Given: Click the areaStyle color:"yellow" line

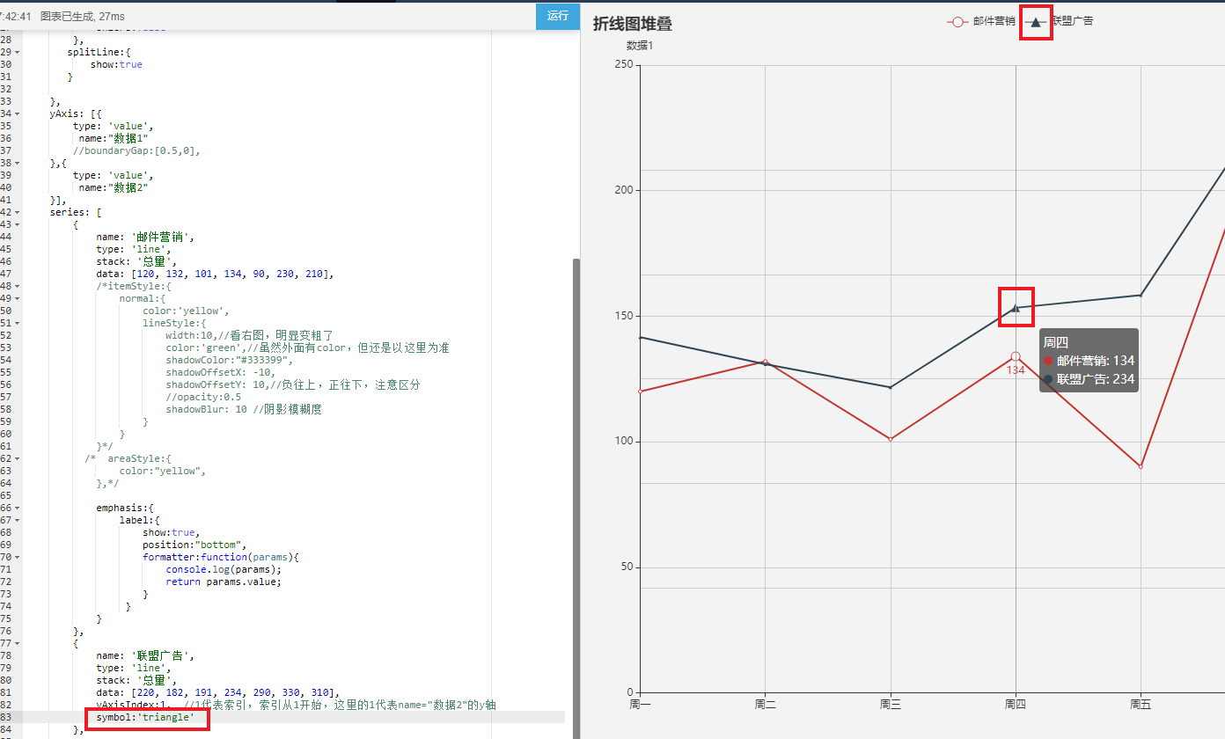Looking at the screenshot, I should click(163, 471).
